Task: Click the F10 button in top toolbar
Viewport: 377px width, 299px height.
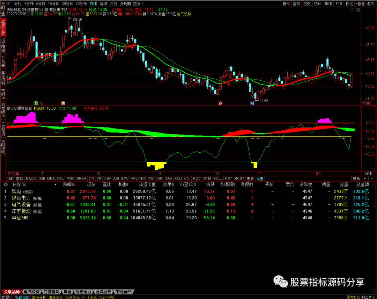Action: (x=339, y=3)
